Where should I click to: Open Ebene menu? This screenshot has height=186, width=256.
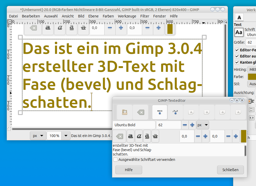pyautogui.click(x=93, y=16)
